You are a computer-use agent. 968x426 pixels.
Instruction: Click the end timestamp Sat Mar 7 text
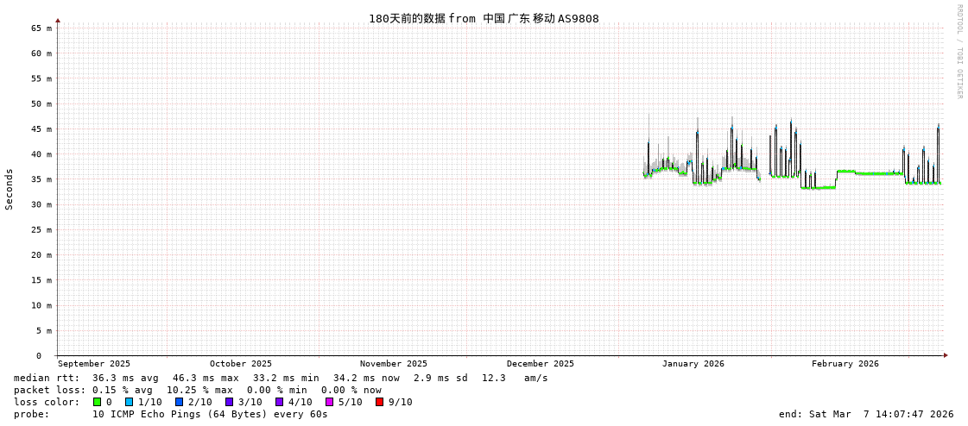(x=866, y=414)
